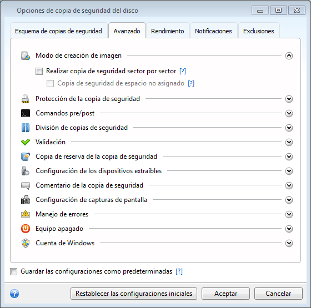Toggle Copia de seguridad de espacio no asignado

(x=50, y=83)
